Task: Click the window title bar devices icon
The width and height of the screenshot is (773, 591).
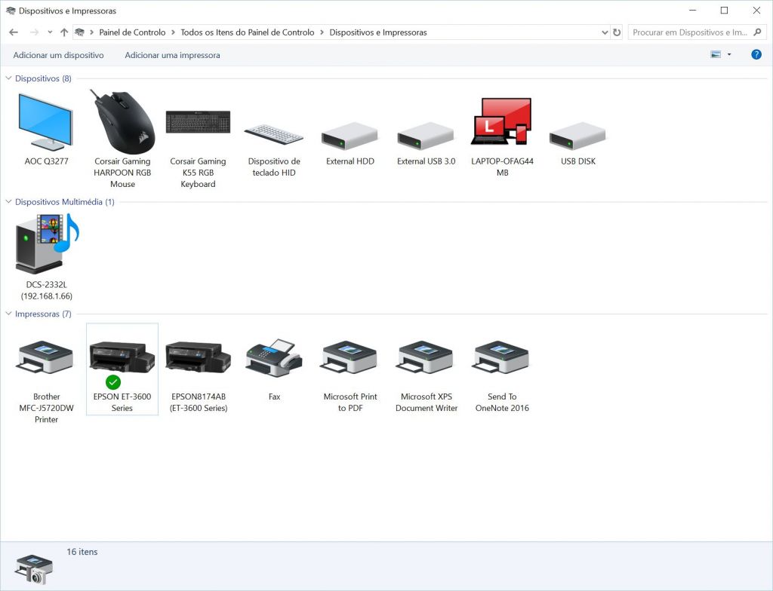Action: pyautogui.click(x=11, y=11)
